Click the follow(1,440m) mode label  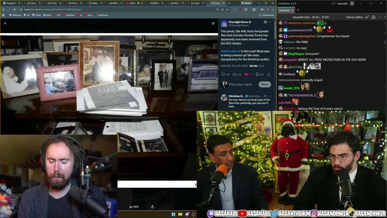coord(354,17)
